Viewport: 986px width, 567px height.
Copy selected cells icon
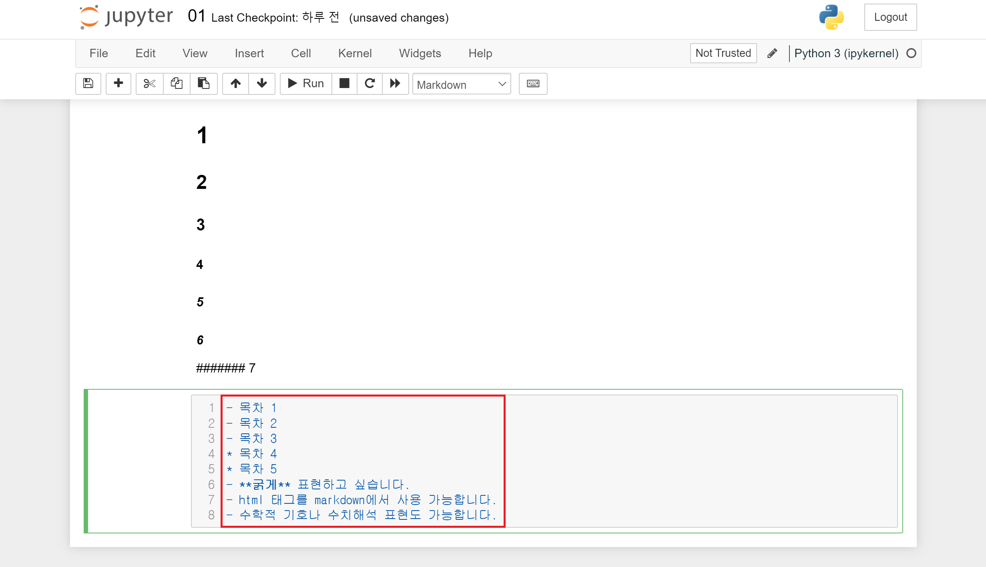click(x=177, y=83)
